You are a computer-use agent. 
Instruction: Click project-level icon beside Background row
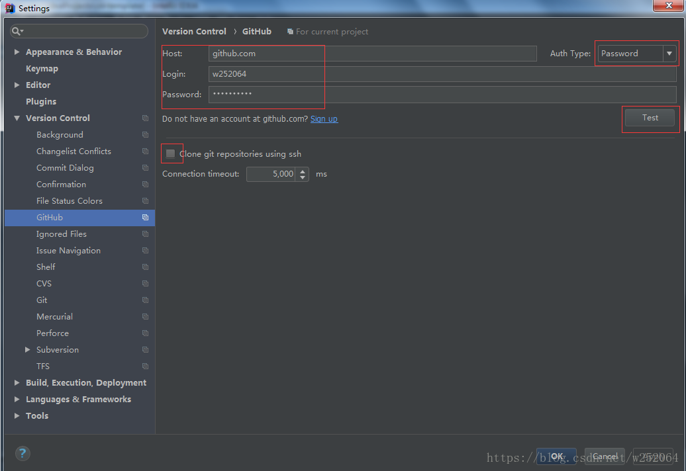point(145,135)
